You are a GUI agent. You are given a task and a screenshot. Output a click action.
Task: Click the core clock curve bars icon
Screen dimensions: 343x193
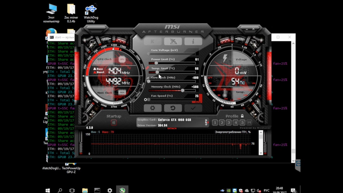(x=147, y=78)
